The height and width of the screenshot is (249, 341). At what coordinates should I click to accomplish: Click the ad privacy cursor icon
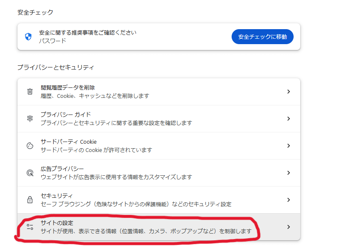pyautogui.click(x=30, y=173)
